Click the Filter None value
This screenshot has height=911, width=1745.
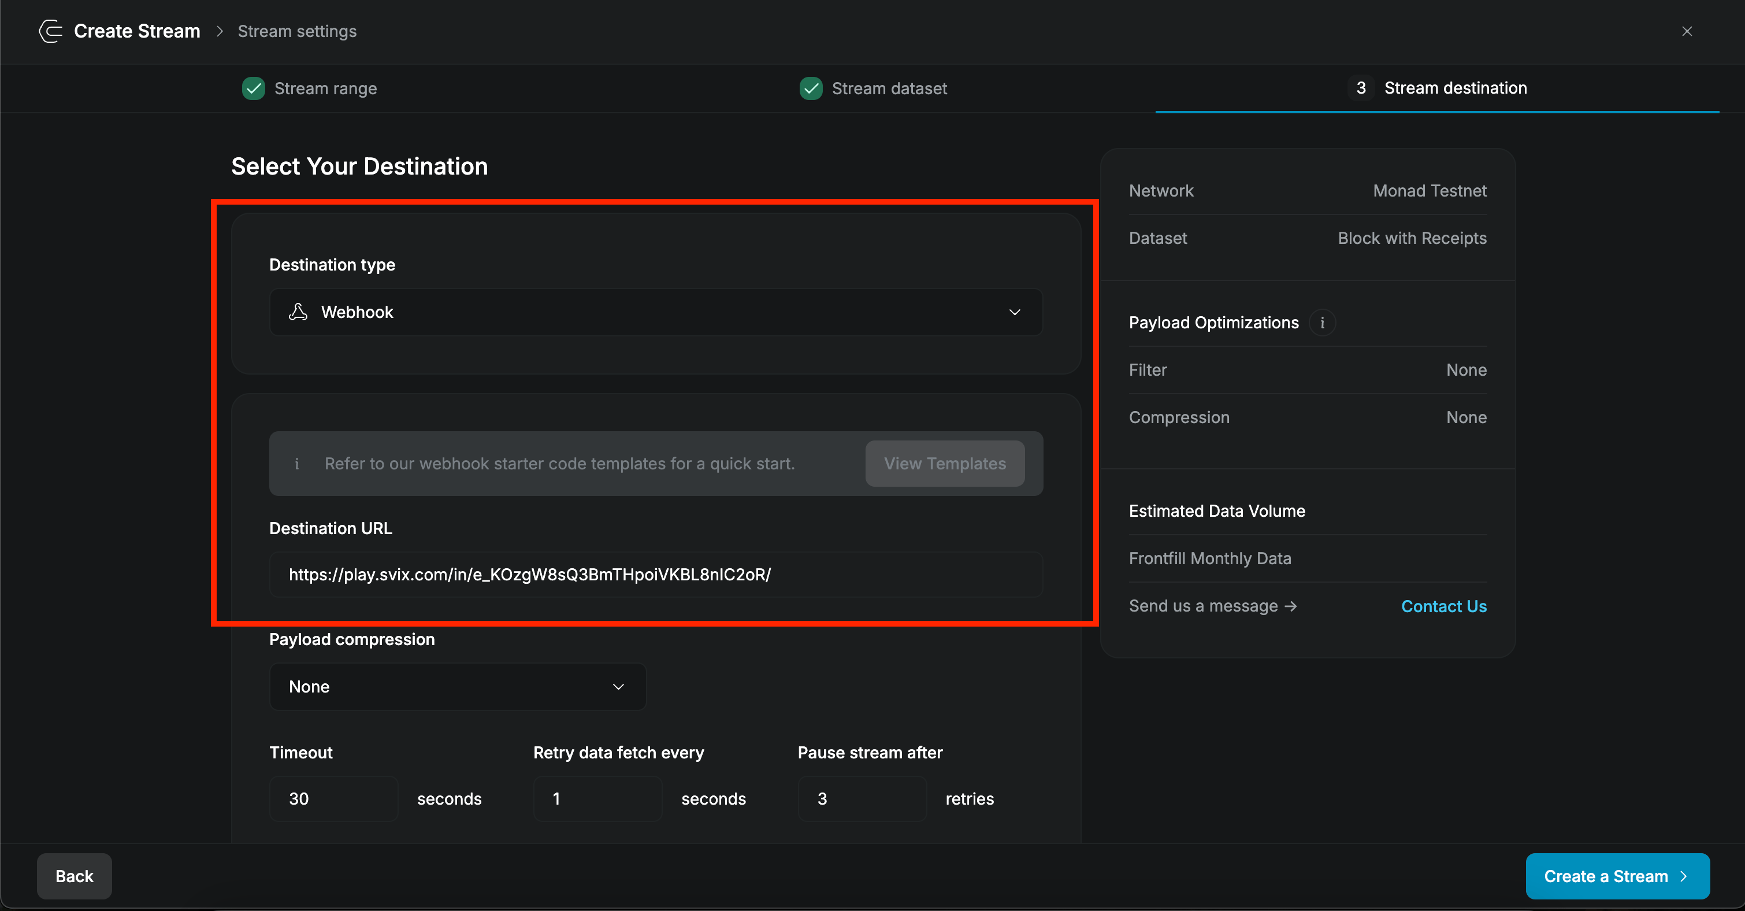click(1466, 370)
